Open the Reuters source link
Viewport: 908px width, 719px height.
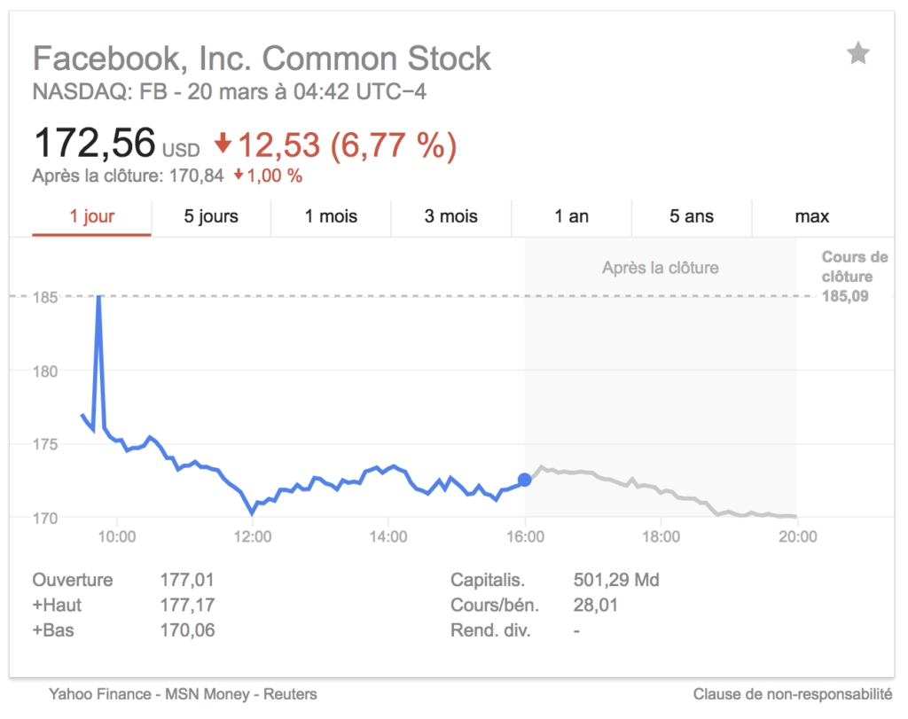coord(290,694)
